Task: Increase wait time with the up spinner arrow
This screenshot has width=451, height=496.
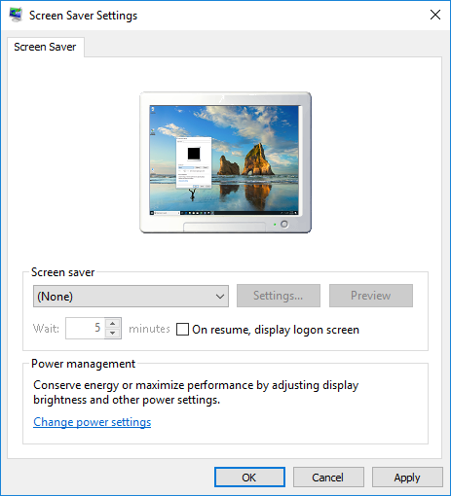Action: pos(113,324)
